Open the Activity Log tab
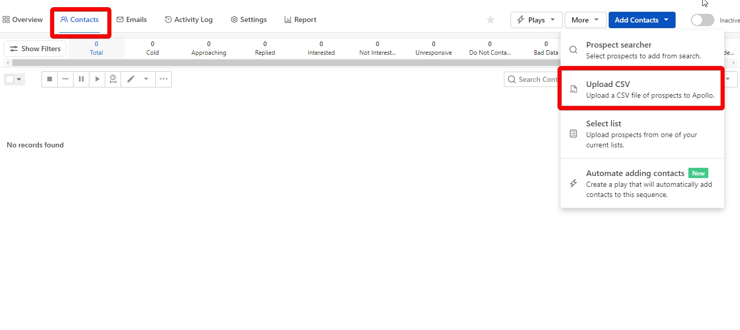The width and height of the screenshot is (740, 330). pos(189,20)
